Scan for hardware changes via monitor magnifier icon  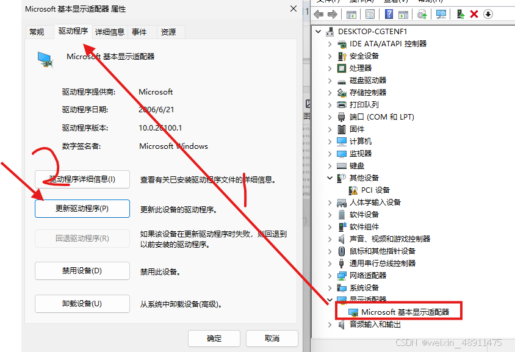[x=441, y=14]
